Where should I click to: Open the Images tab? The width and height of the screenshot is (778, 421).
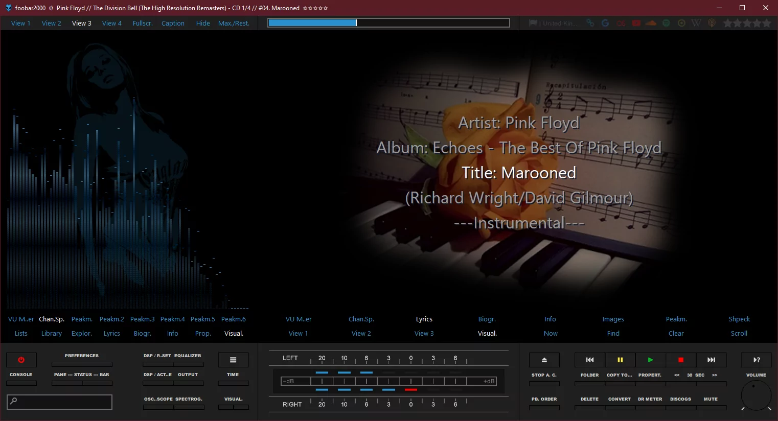pyautogui.click(x=613, y=319)
